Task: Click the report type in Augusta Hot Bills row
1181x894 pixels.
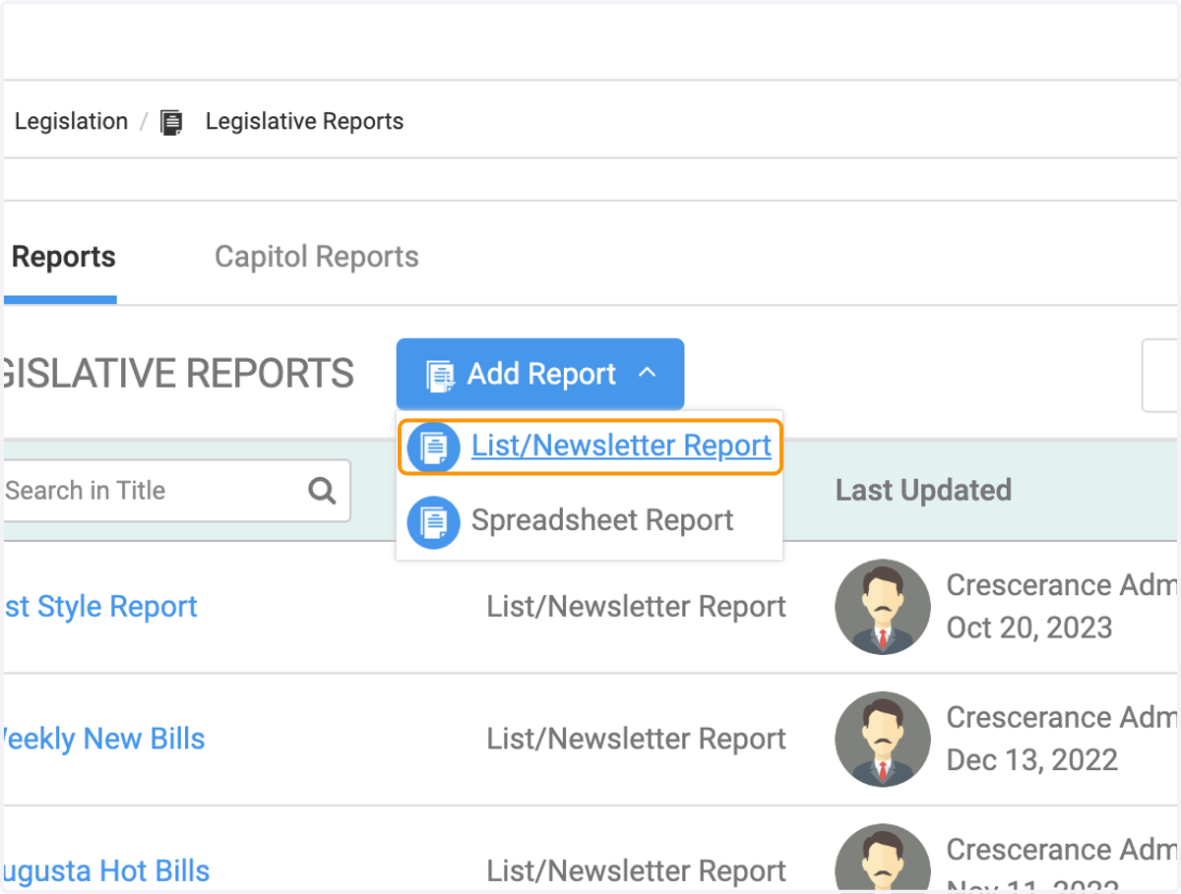Action: (x=636, y=870)
